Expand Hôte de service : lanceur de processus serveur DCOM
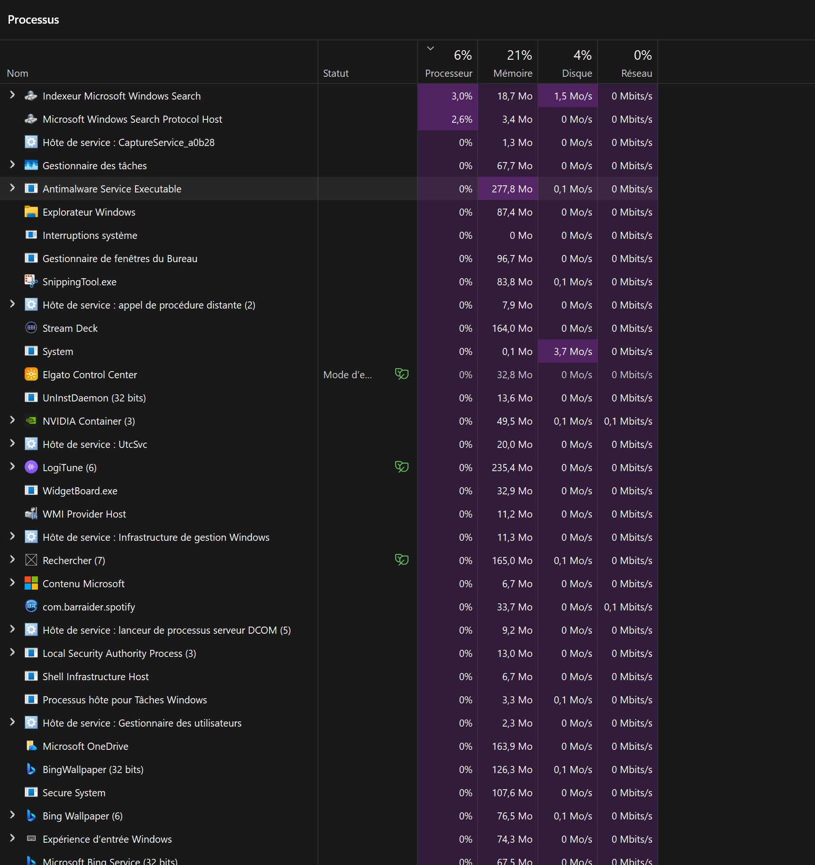The height and width of the screenshot is (865, 815). (13, 629)
